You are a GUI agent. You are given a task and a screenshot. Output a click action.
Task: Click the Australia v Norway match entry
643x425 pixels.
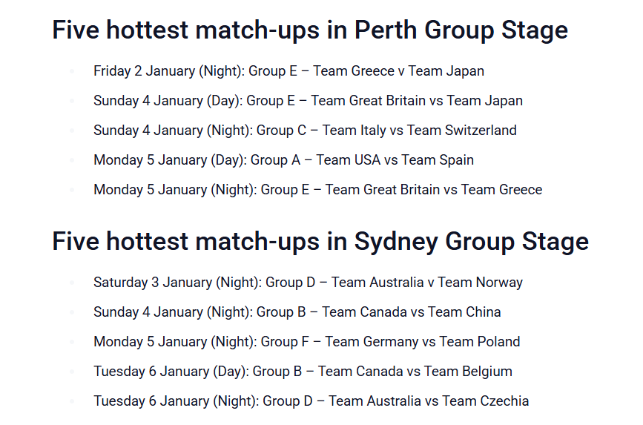coord(308,283)
